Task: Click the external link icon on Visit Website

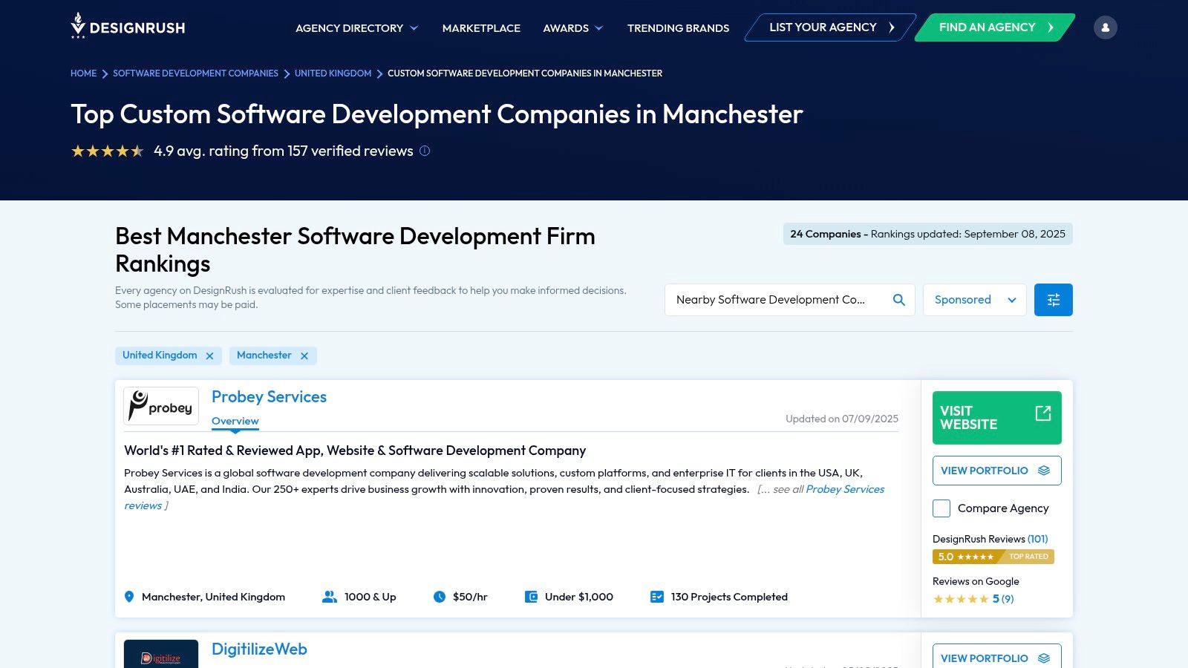Action: [1043, 413]
